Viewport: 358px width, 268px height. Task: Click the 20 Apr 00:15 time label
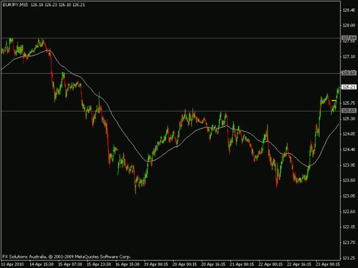pos(184,265)
